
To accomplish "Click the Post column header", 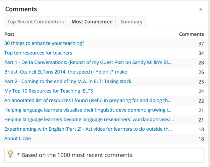I will [x=9, y=34].
